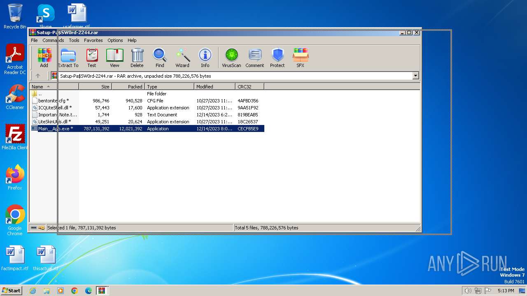Sort by Size column header
The height and width of the screenshot is (296, 527).
95,87
